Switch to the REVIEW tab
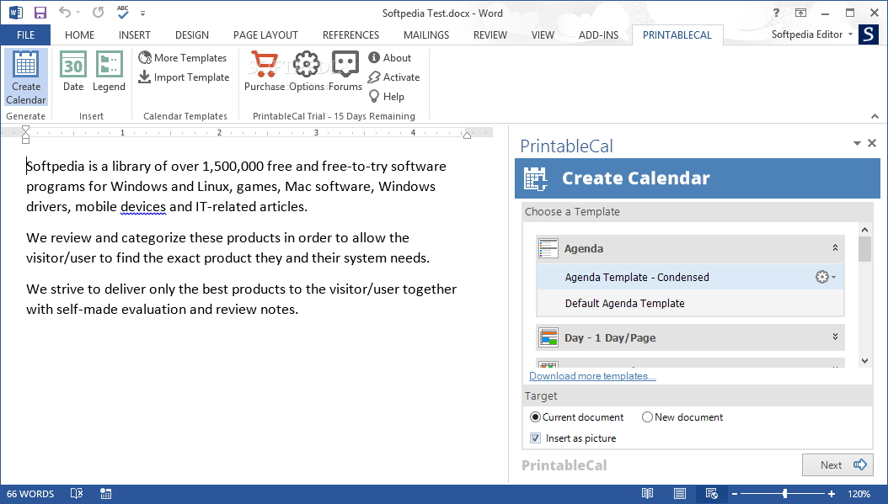The width and height of the screenshot is (888, 504). pos(489,35)
